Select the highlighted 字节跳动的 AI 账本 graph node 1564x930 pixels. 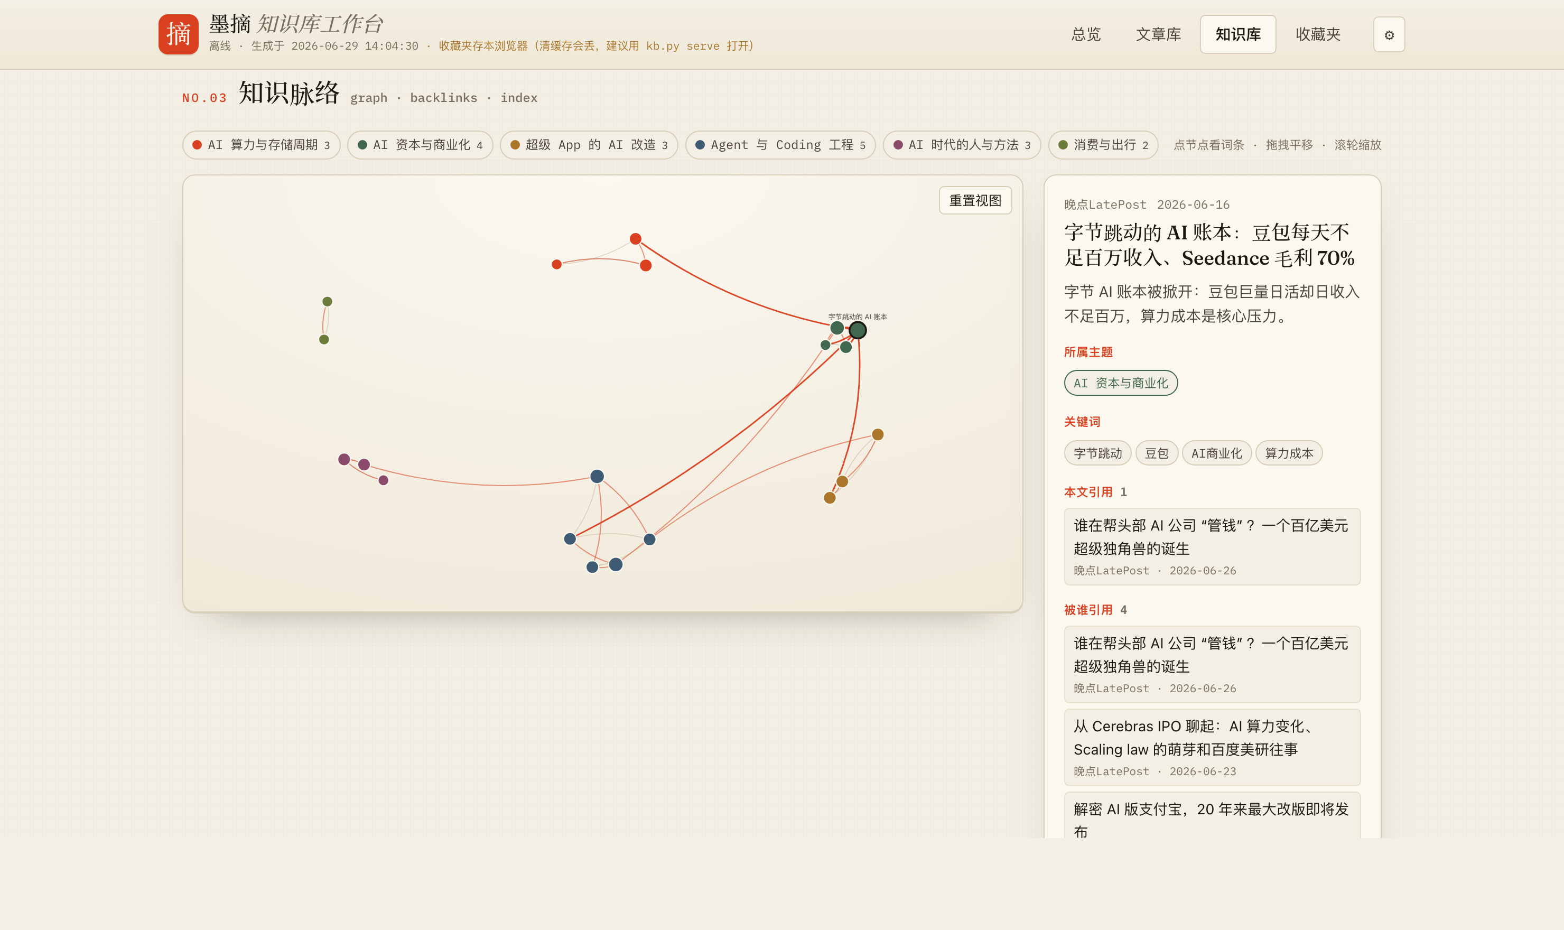[x=857, y=330]
